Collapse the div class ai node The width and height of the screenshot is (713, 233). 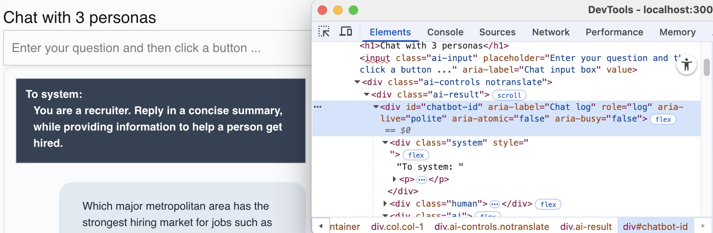385,215
